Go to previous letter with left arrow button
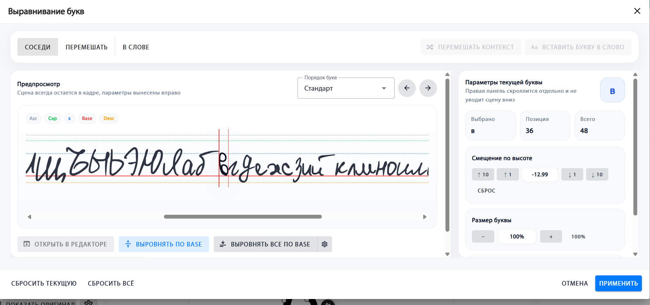Viewport: 650px width, 305px height. point(407,88)
